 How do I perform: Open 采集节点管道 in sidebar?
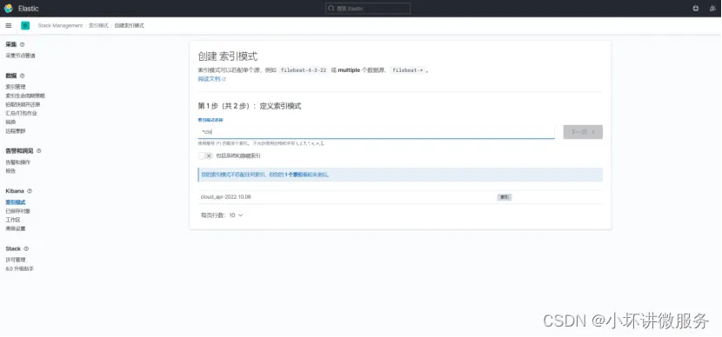(x=20, y=56)
